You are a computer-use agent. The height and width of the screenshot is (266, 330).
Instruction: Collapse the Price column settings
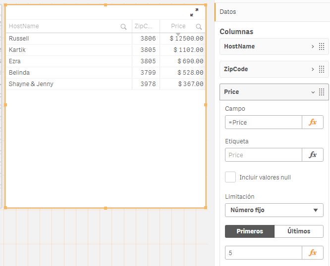tap(313, 92)
